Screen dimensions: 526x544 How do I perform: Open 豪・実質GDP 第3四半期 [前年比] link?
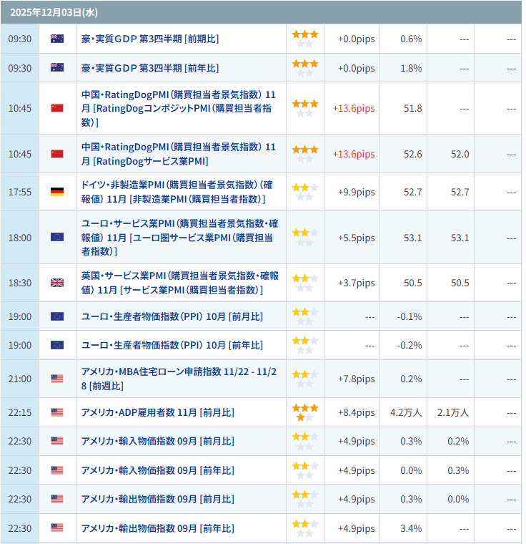pyautogui.click(x=150, y=68)
